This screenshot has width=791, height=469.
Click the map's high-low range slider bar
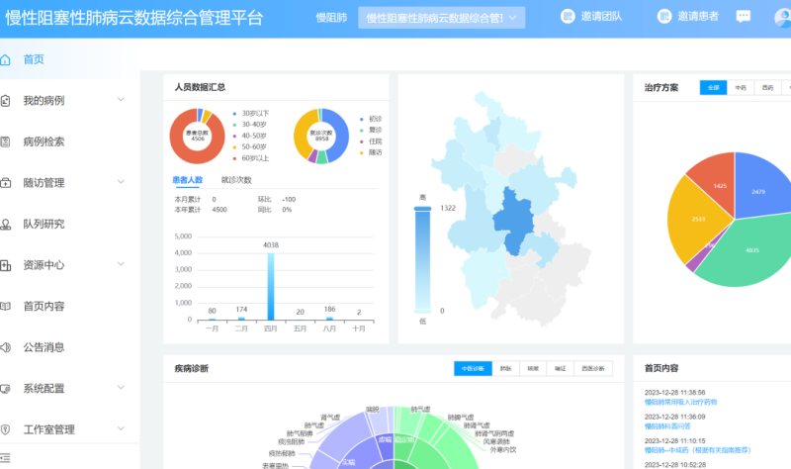coord(423,259)
